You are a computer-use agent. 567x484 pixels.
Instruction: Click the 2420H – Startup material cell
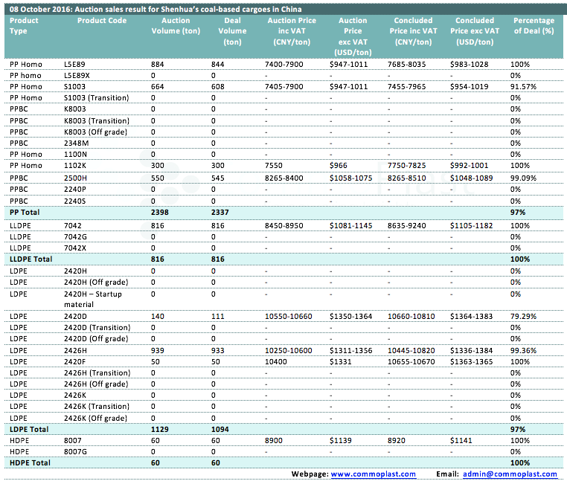click(93, 299)
